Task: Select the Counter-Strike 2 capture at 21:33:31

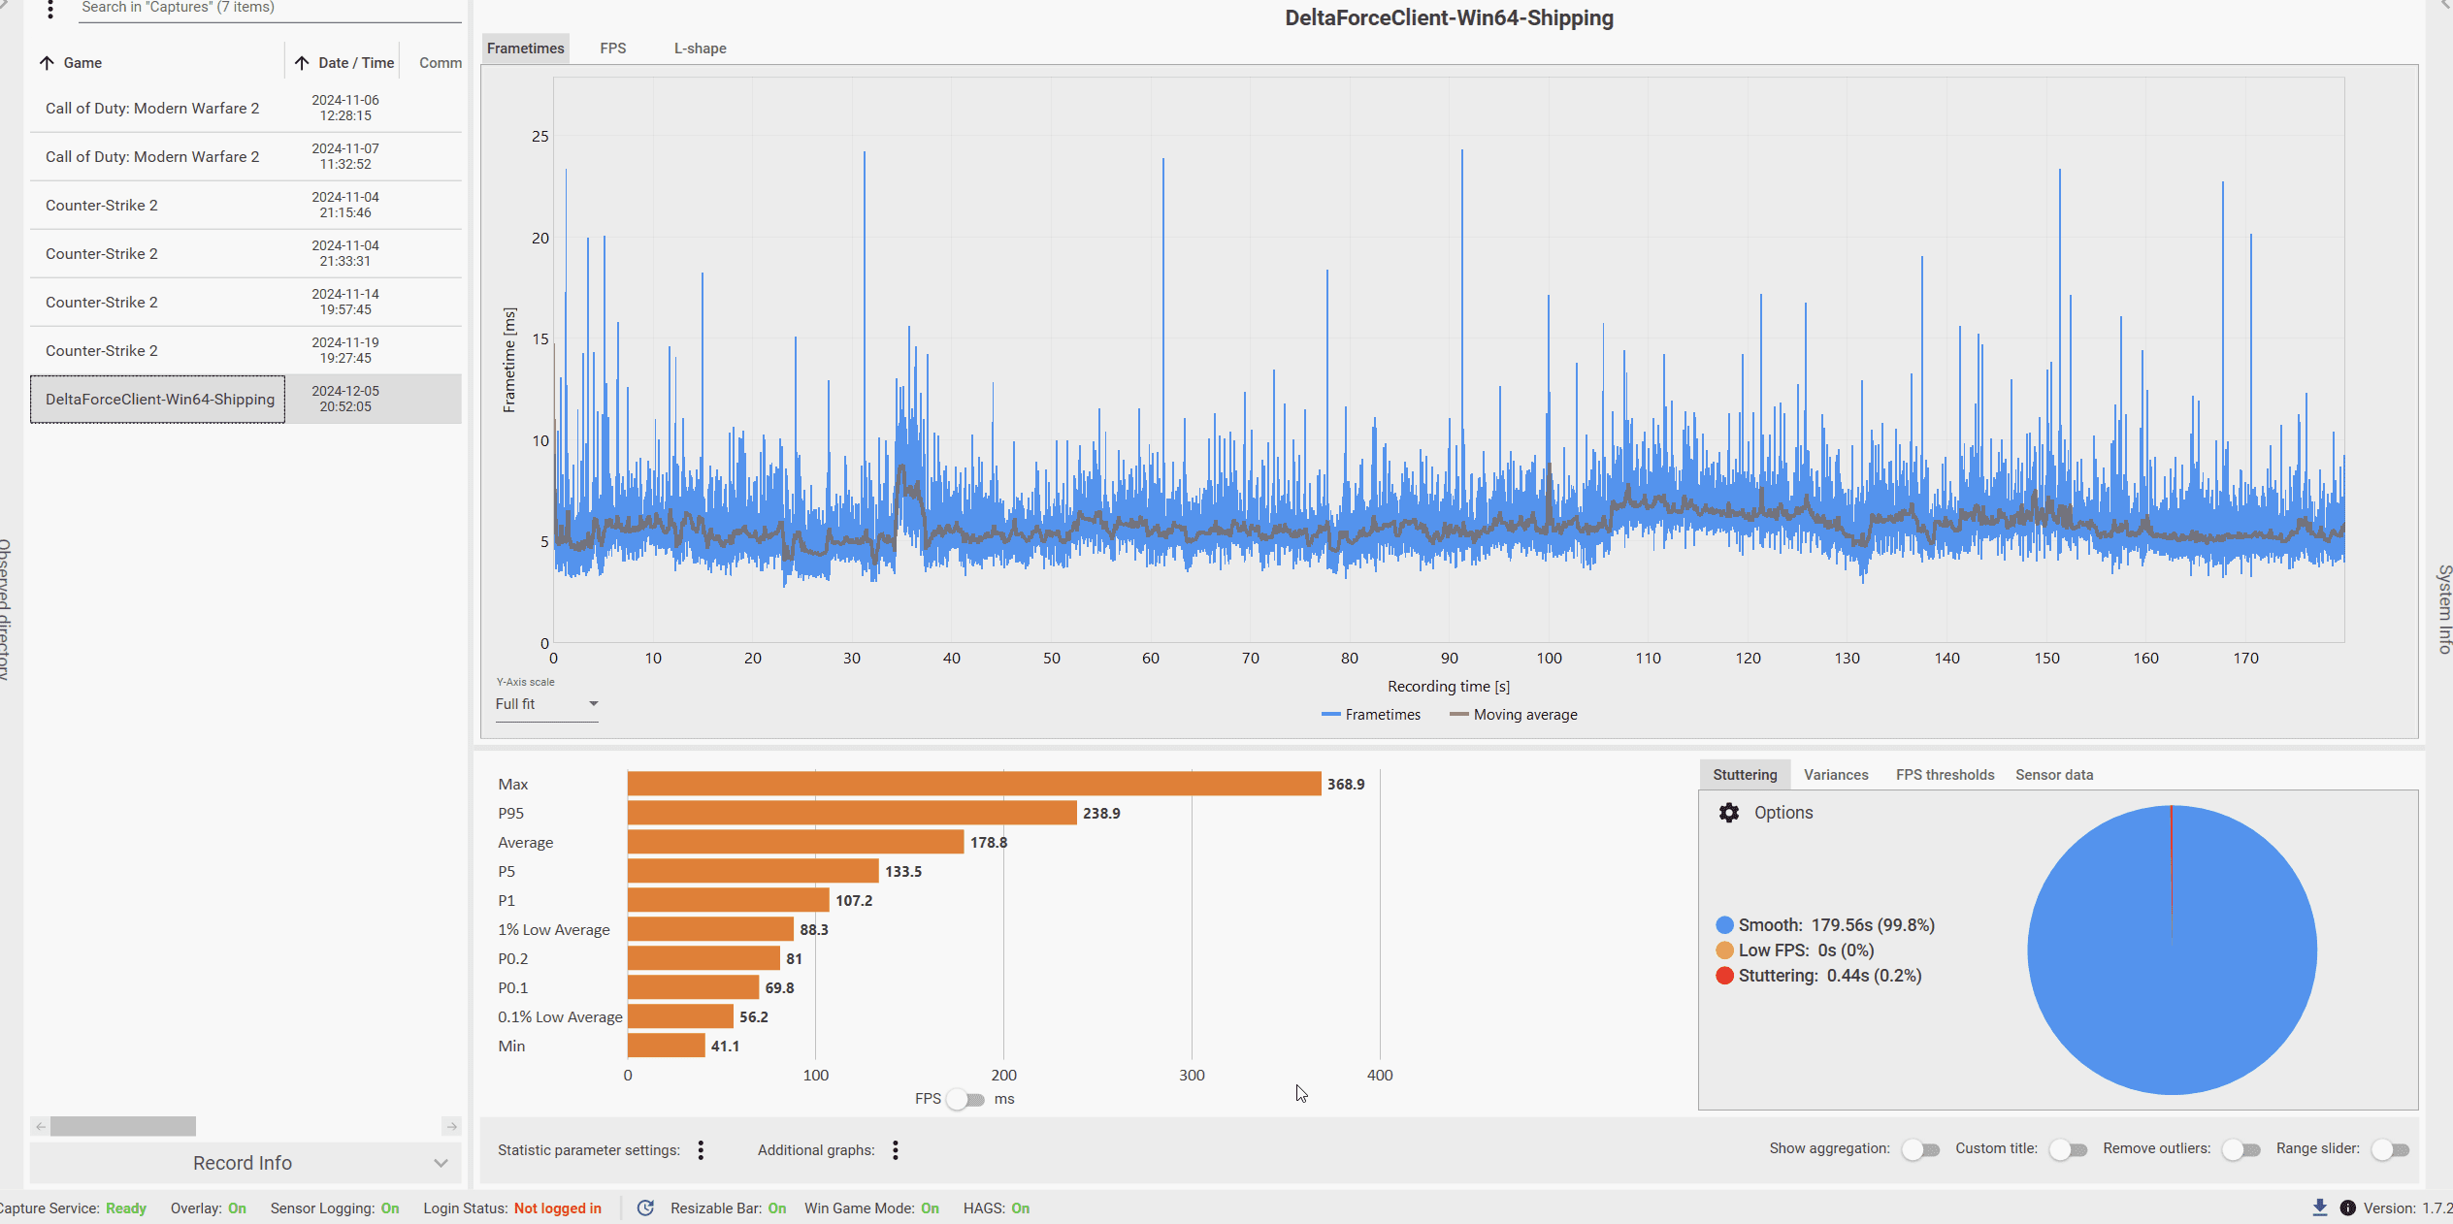Action: click(x=245, y=253)
